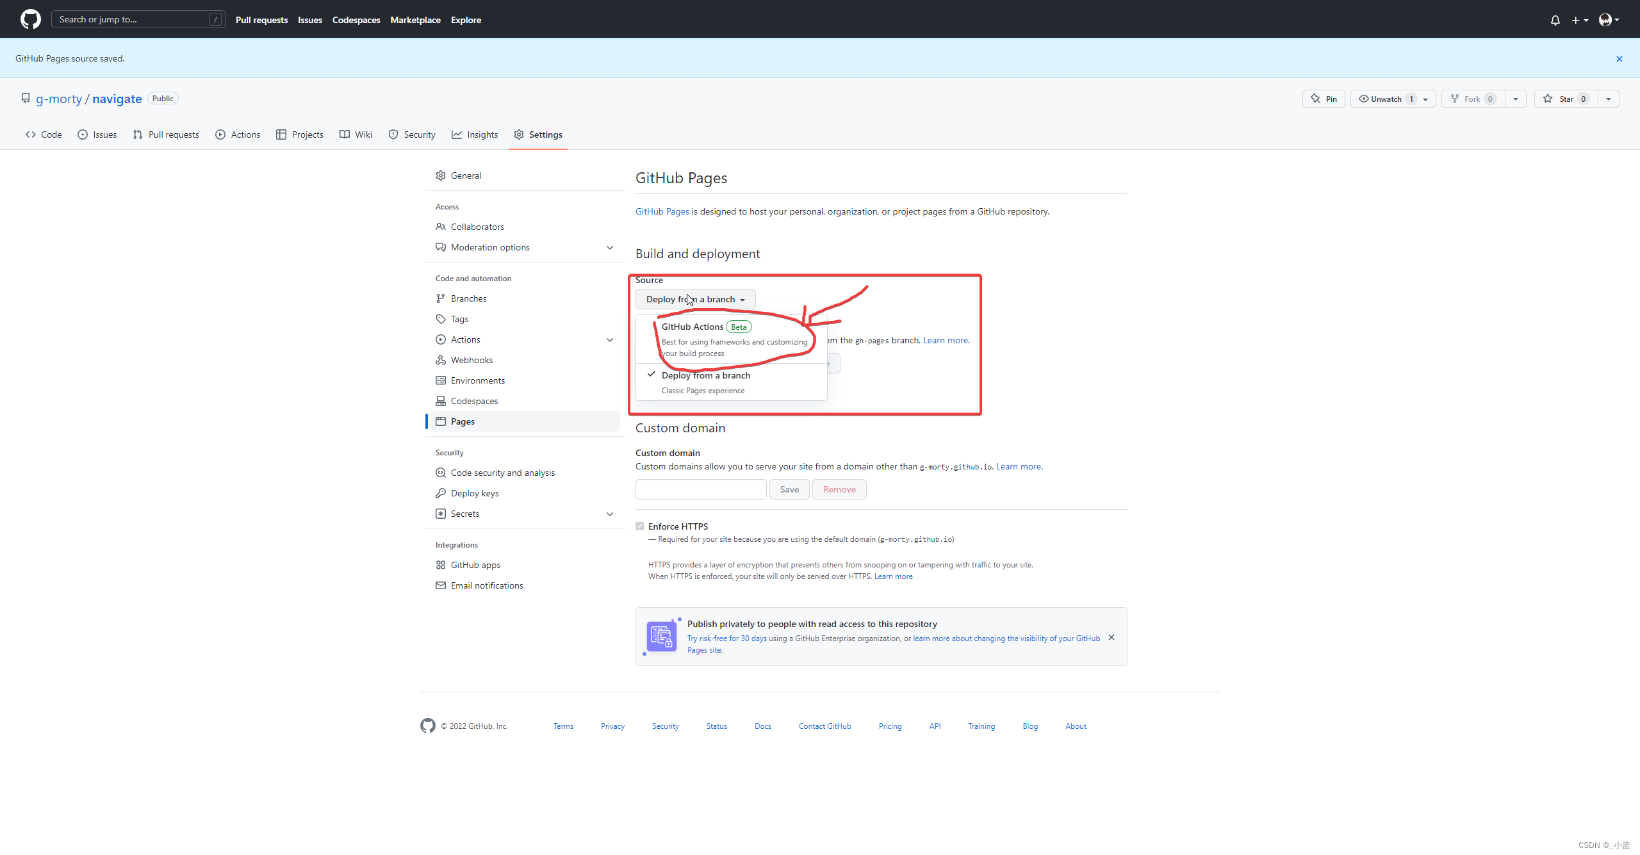Open the user avatar menu

click(1609, 20)
